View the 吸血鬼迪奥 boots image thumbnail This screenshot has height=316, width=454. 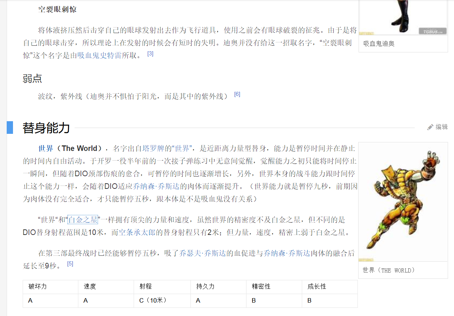click(x=403, y=17)
